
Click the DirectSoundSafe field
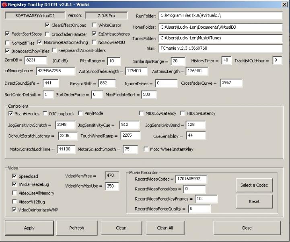[x=51, y=83]
